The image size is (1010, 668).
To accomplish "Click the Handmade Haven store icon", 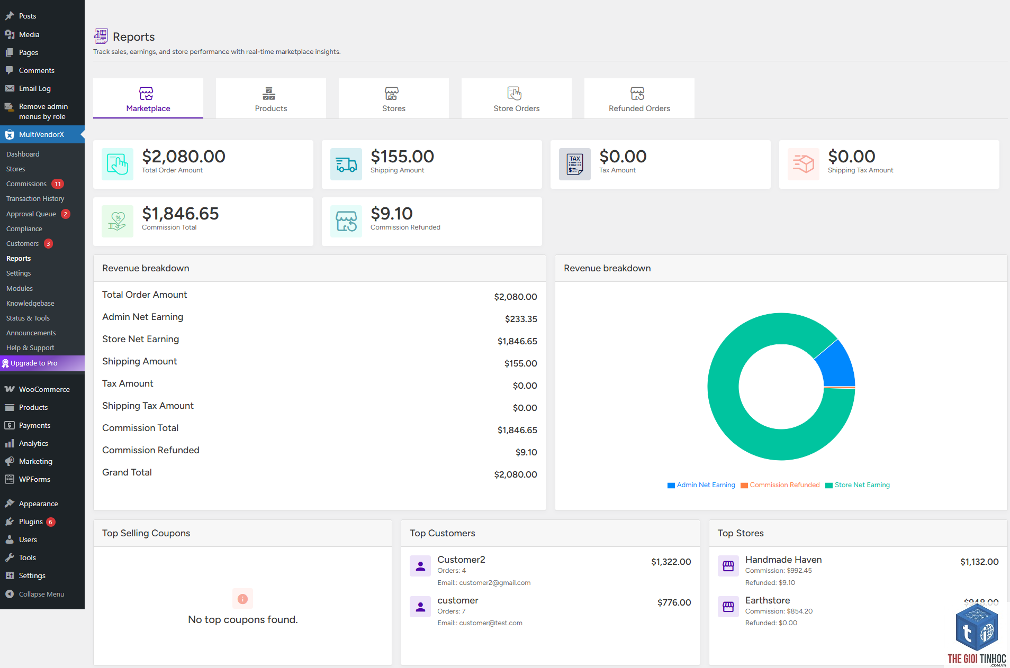I will pyautogui.click(x=728, y=566).
